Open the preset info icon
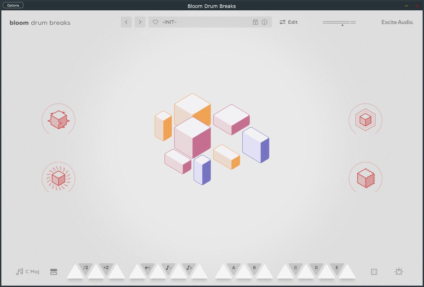The width and height of the screenshot is (424, 287). [264, 22]
